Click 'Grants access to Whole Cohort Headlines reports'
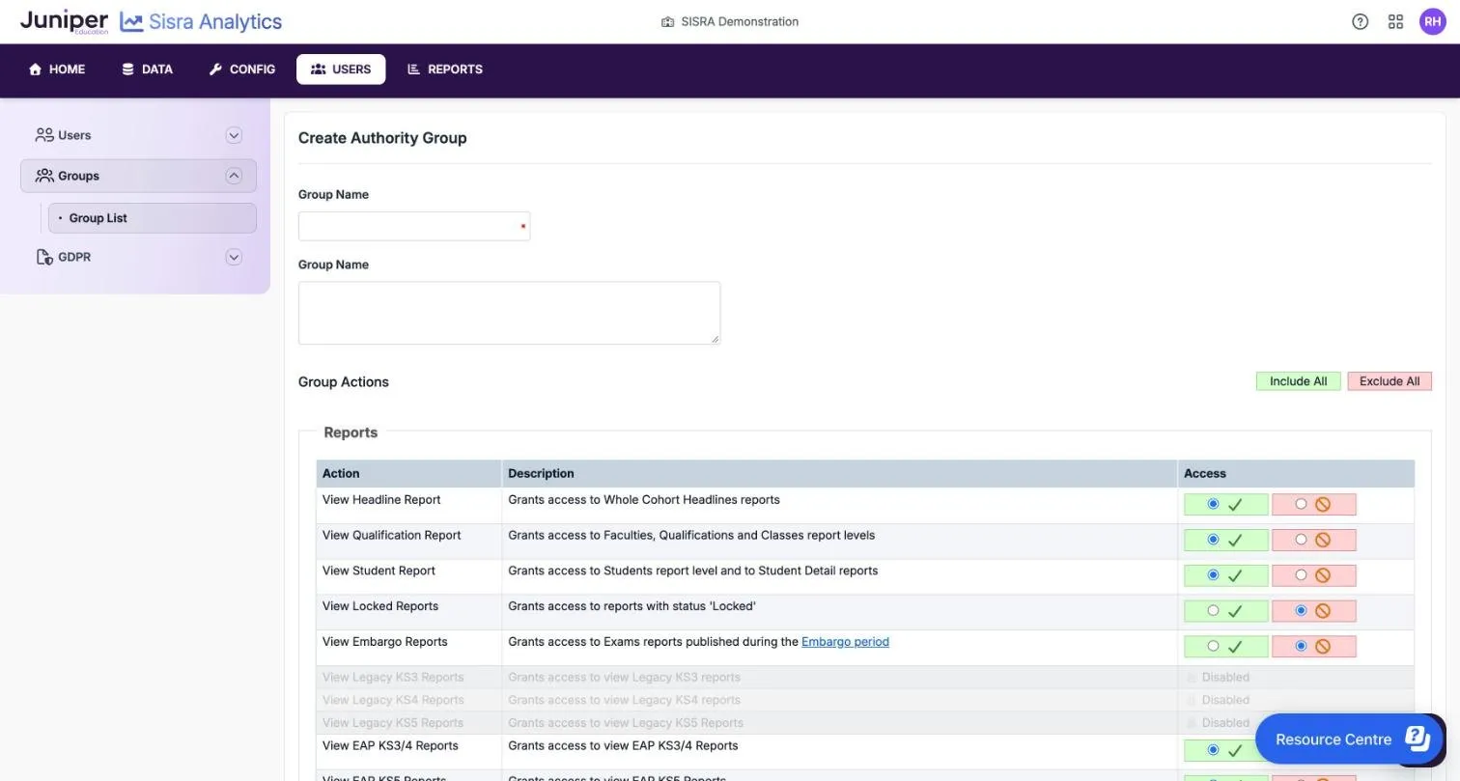The height and width of the screenshot is (781, 1460). coord(644,500)
